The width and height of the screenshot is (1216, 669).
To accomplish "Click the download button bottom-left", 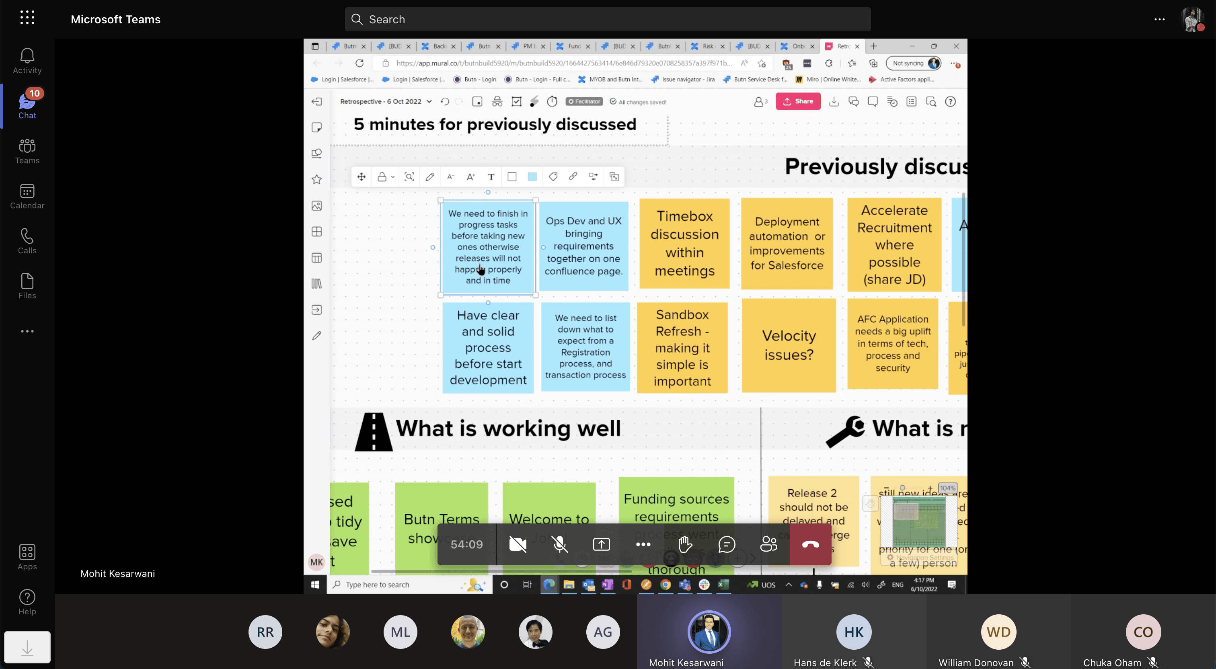I will (27, 647).
